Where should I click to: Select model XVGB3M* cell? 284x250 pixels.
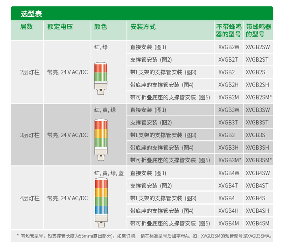tap(230, 160)
